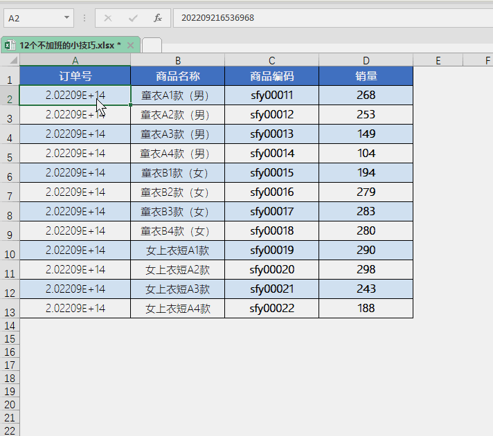Click the formula bar resize dots handle
The height and width of the screenshot is (436, 493).
[84, 17]
